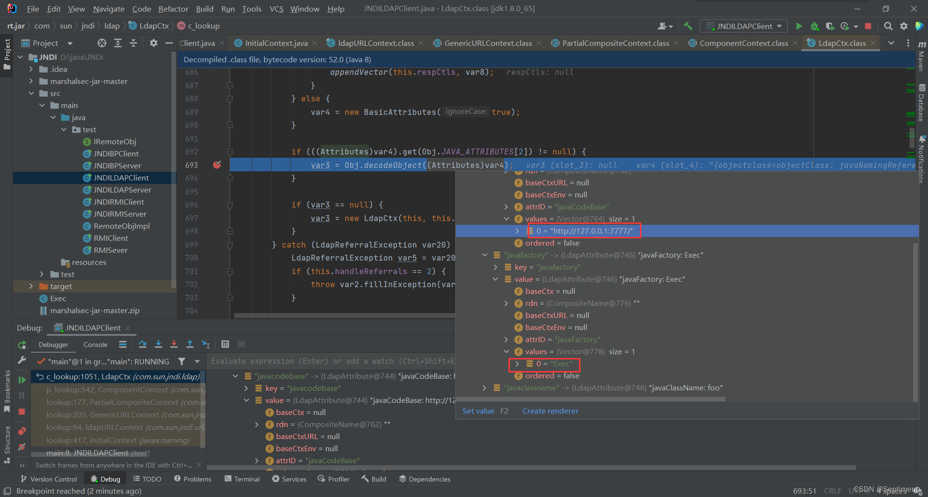Expand the .idea folder
Image resolution: width=928 pixels, height=497 pixels.
tap(31, 69)
